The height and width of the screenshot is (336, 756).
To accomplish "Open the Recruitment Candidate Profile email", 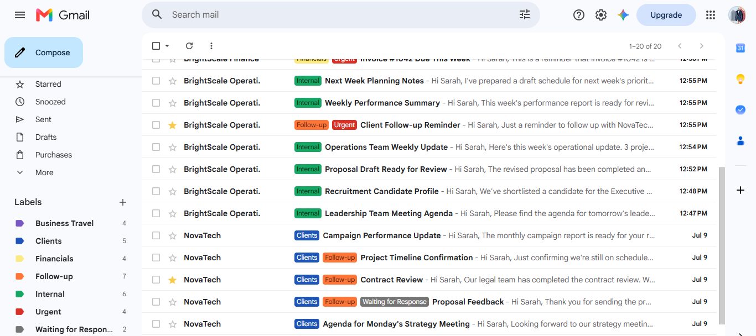I will pyautogui.click(x=429, y=191).
